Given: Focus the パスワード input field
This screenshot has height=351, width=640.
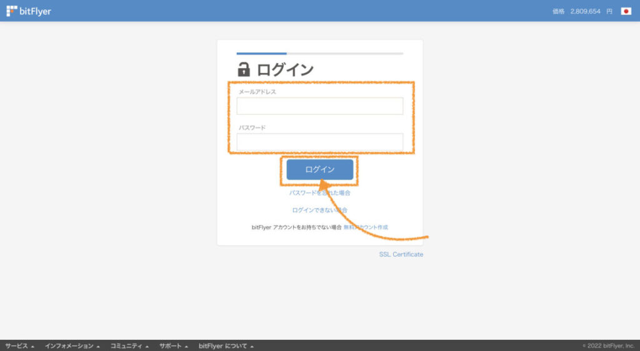Looking at the screenshot, I should point(319,142).
